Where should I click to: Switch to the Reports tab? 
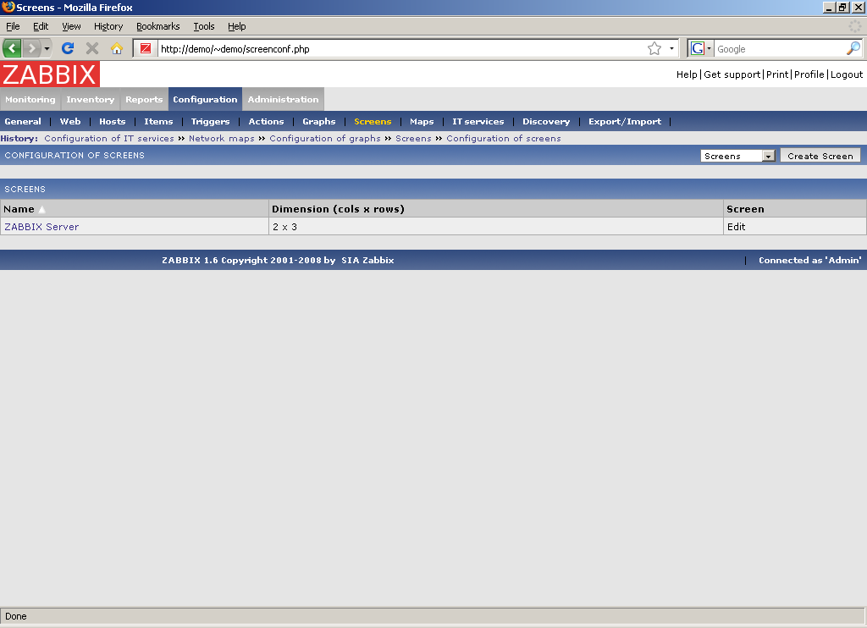click(x=144, y=100)
